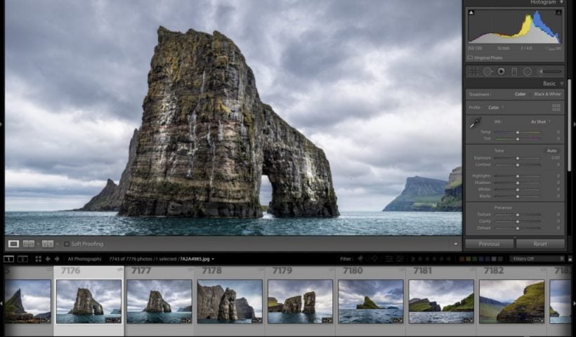This screenshot has width=576, height=337.
Task: Toggle the shadow clipping indicator in histogram
Action: click(x=471, y=13)
